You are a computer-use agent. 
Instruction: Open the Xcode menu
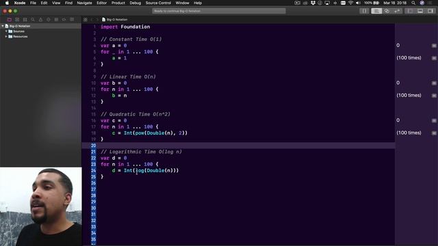point(20,3)
